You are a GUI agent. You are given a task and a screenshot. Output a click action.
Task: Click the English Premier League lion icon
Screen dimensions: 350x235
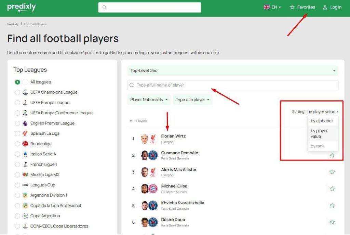click(x=25, y=123)
